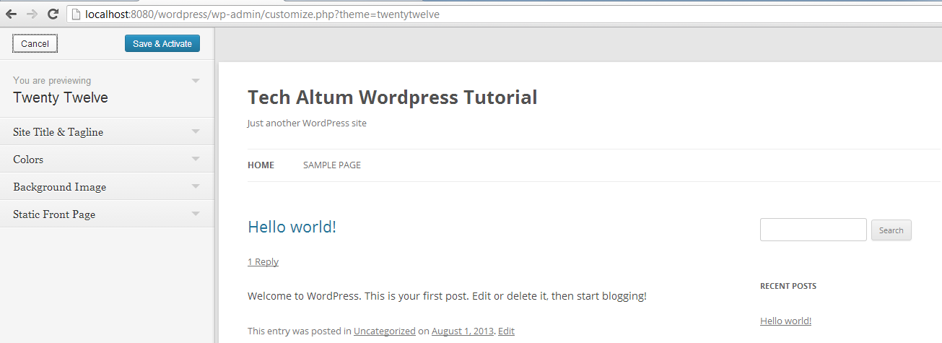The width and height of the screenshot is (942, 343).
Task: Open the Hello world! post title
Action: [x=292, y=227]
